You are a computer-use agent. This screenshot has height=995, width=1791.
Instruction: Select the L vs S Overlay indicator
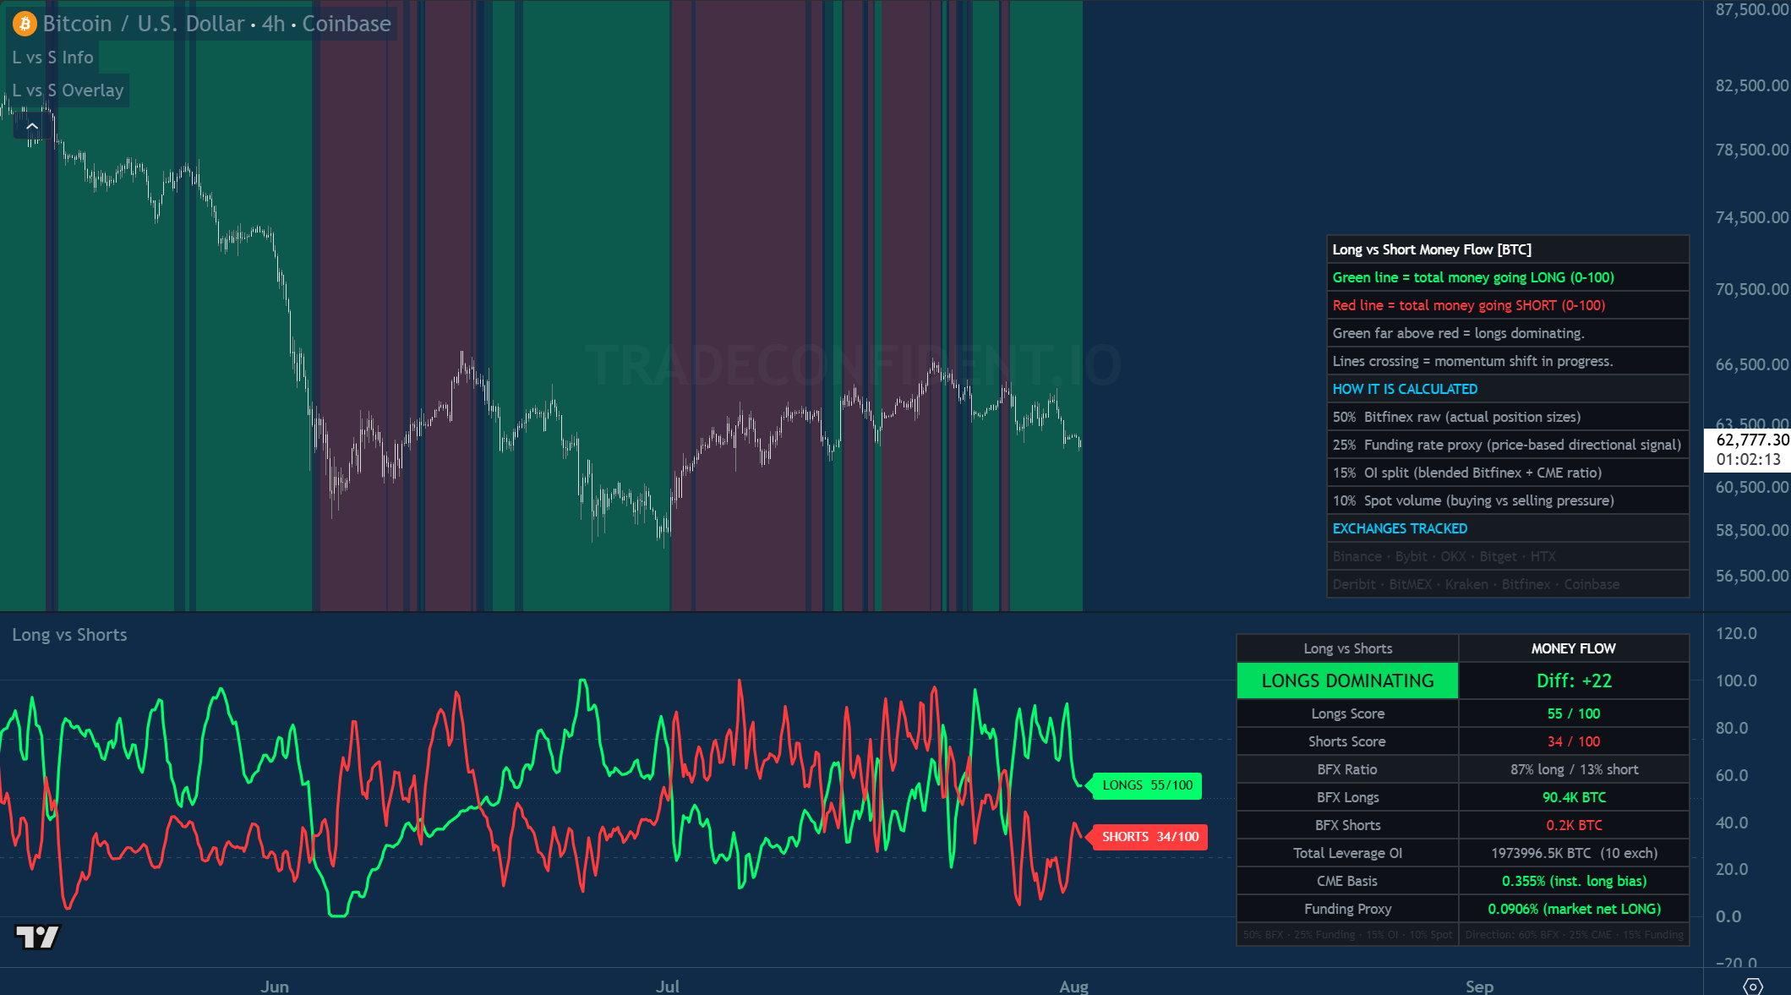68,90
